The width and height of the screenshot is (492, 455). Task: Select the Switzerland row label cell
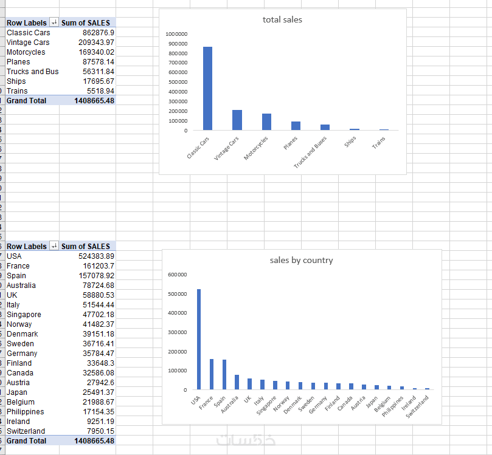point(32,431)
